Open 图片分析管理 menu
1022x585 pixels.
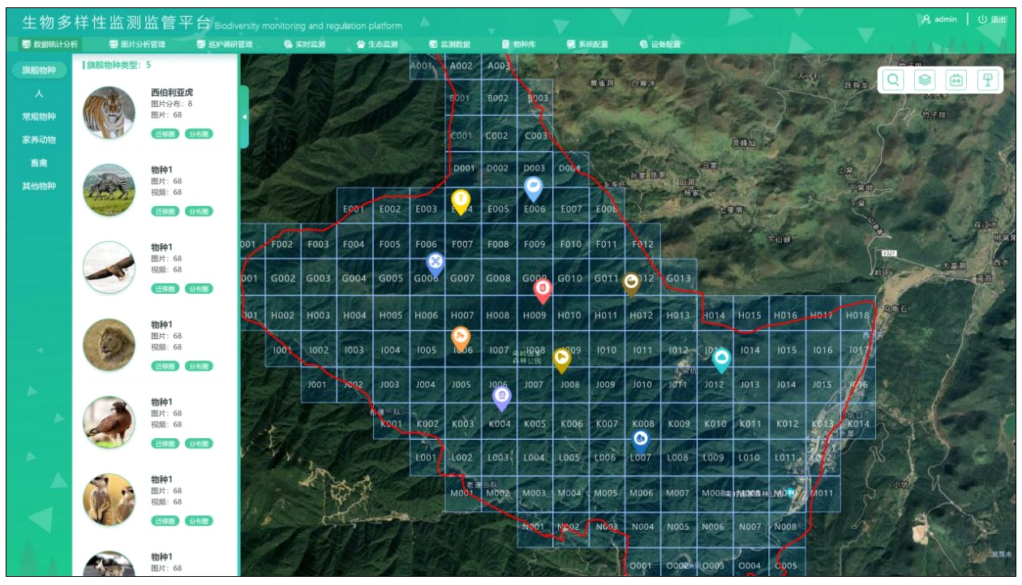(137, 45)
